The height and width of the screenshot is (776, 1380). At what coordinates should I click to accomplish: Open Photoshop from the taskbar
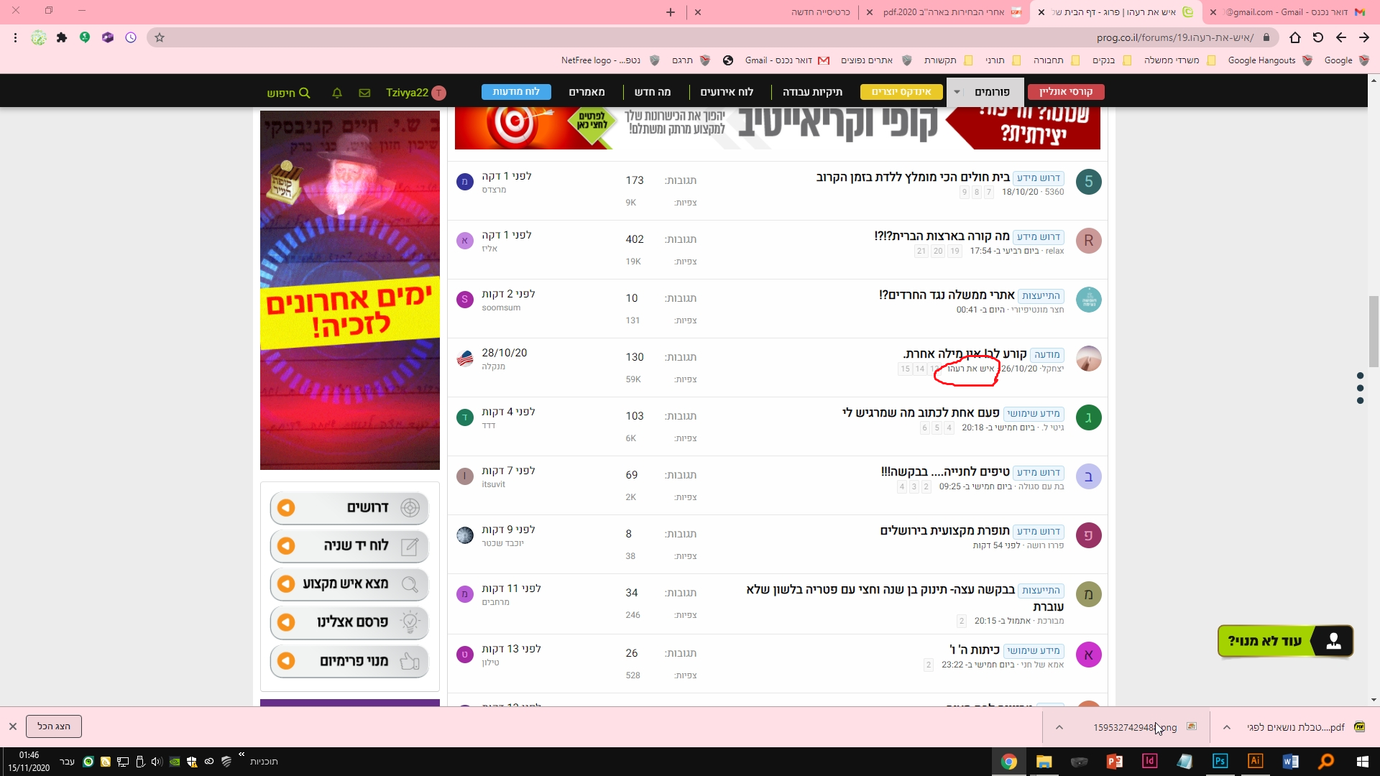click(1220, 762)
